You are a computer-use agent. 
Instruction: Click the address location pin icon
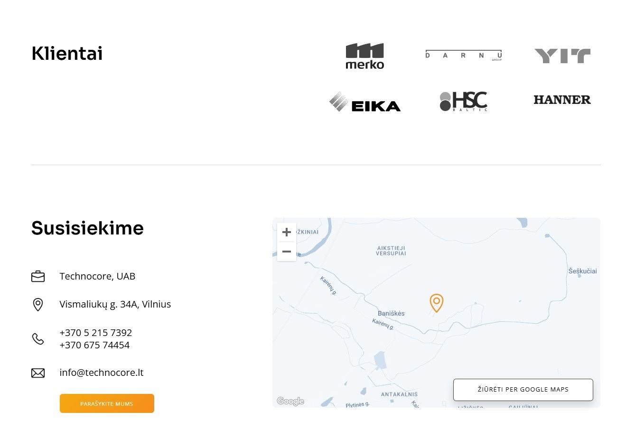pos(38,304)
